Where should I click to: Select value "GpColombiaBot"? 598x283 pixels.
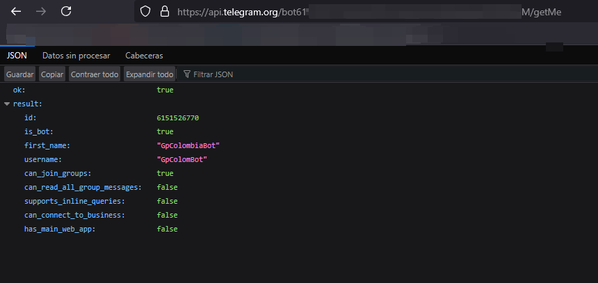tap(188, 146)
